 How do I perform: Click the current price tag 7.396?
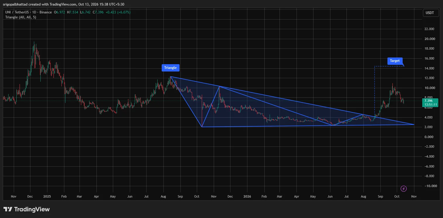tap(431, 102)
